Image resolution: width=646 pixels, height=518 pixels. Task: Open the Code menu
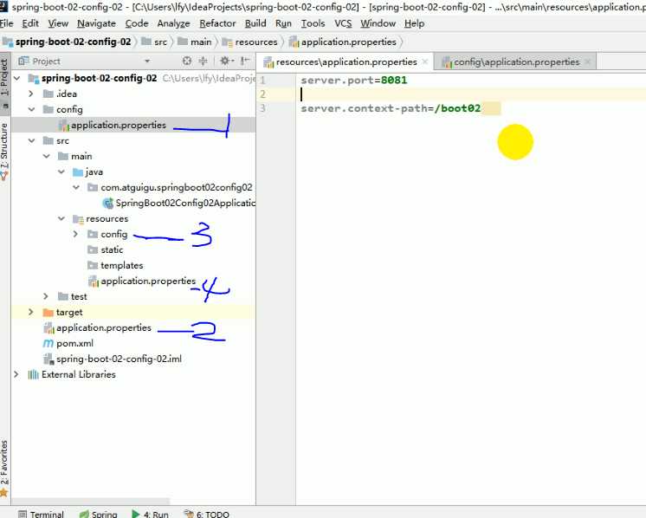(x=137, y=23)
